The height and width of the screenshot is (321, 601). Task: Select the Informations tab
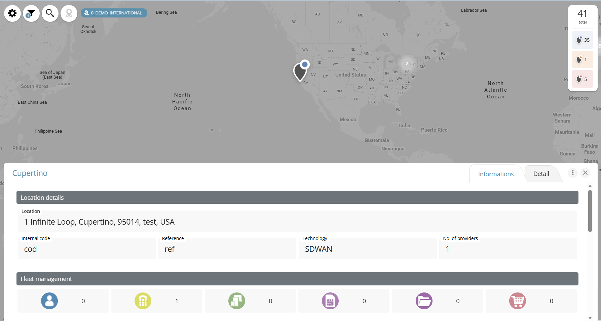click(x=496, y=174)
